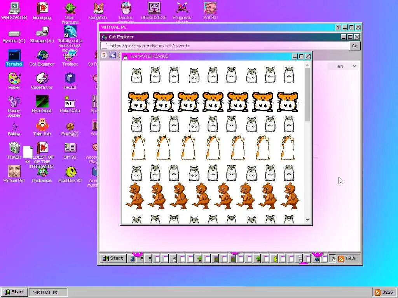Launch the Corglitch corgi icon
398x298 pixels.
coord(98,9)
